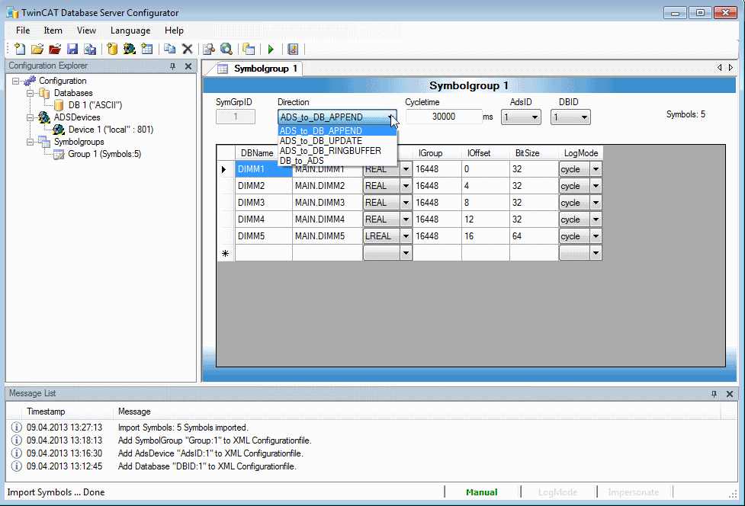Image resolution: width=745 pixels, height=506 pixels.
Task: Open data type dropdown for DIMM2 row
Action: tap(406, 186)
